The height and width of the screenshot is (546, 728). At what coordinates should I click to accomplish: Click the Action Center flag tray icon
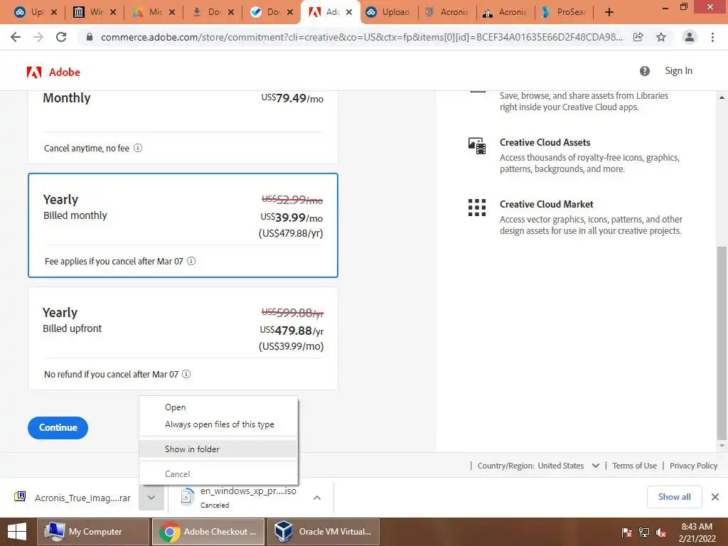click(627, 532)
